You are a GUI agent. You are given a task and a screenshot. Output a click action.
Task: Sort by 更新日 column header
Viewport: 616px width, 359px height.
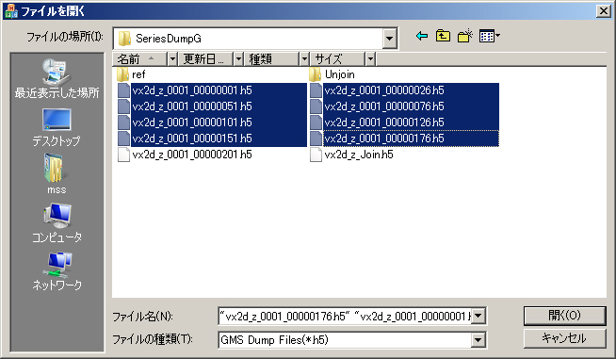coord(206,59)
